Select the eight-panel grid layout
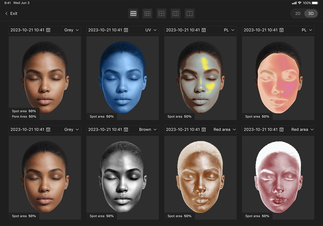This screenshot has width=323, height=226. click(x=133, y=13)
